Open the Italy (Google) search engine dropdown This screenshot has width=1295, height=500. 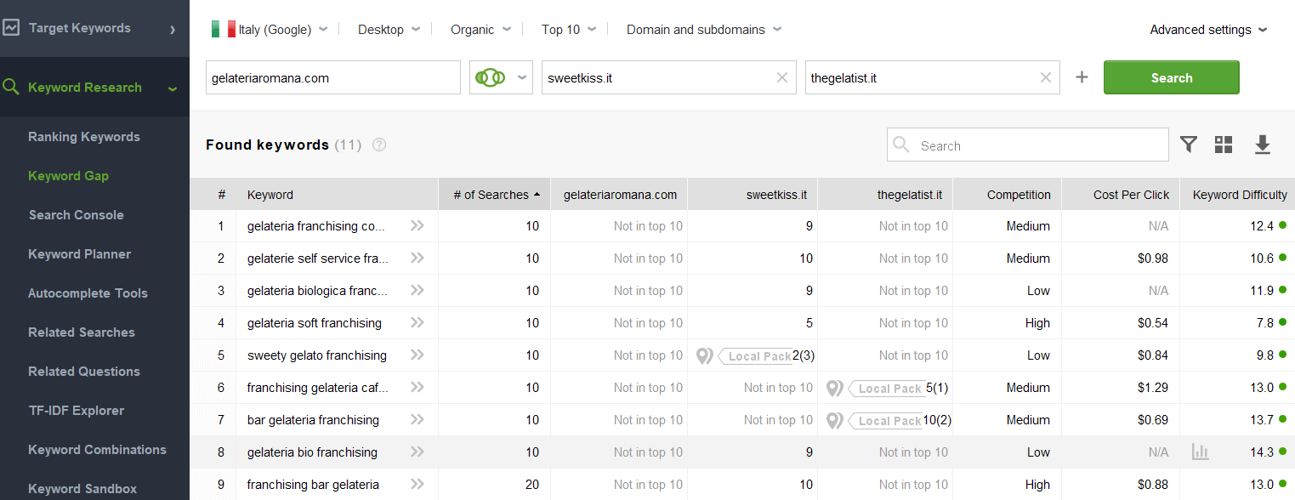coord(270,29)
